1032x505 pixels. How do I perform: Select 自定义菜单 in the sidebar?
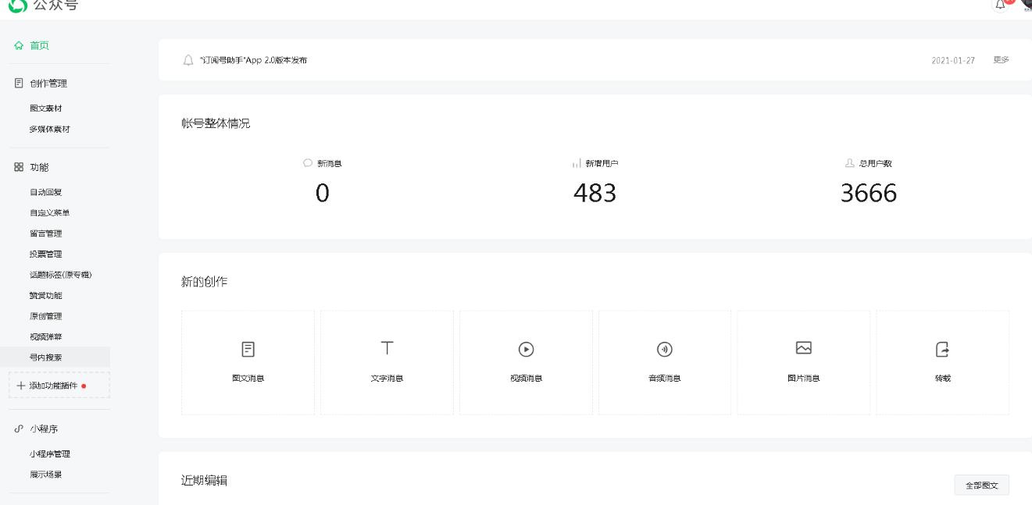[x=50, y=213]
